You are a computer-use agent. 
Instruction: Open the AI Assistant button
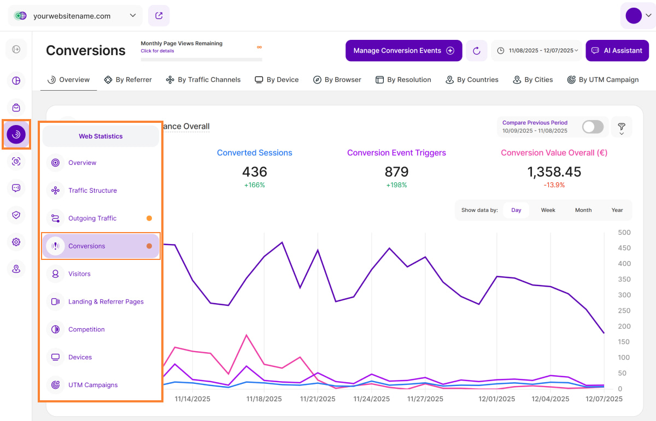pos(617,51)
